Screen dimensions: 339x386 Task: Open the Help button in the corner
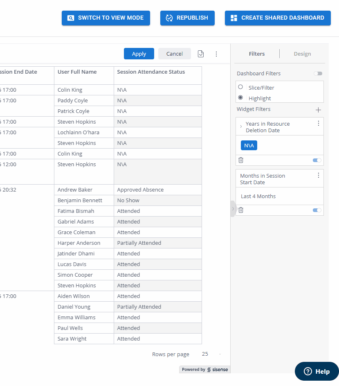pyautogui.click(x=316, y=371)
